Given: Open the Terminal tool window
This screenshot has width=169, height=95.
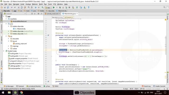Looking at the screenshot, I should pyautogui.click(x=20, y=86).
